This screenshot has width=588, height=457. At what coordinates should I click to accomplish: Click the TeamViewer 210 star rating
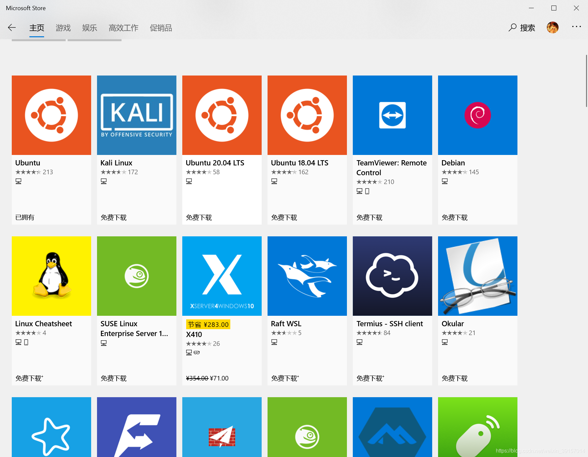click(375, 182)
